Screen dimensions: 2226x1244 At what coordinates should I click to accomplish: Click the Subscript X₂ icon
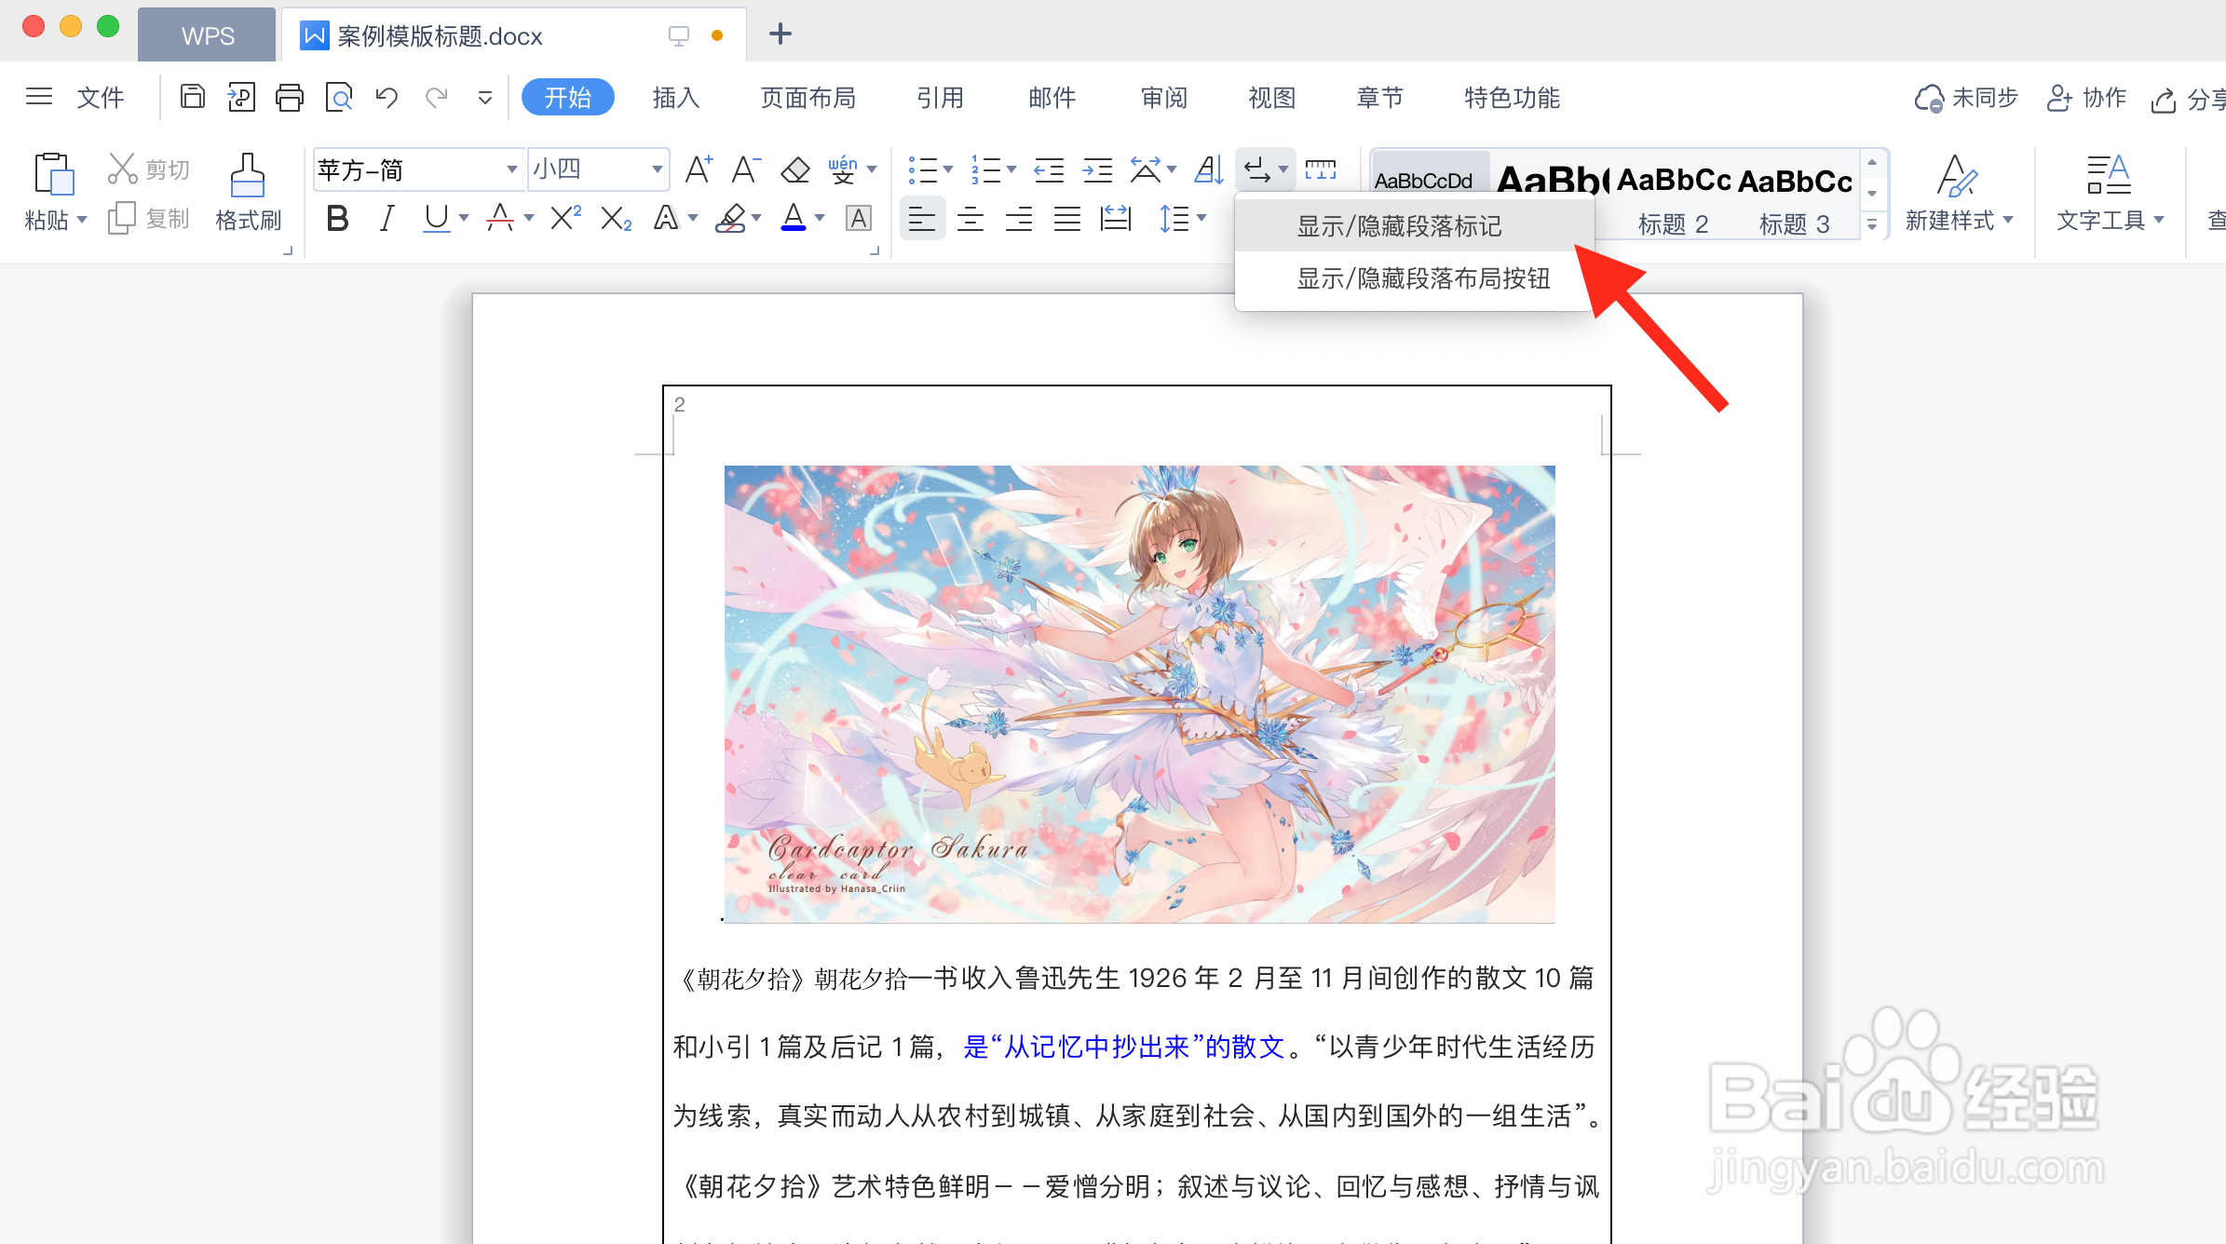coord(616,219)
